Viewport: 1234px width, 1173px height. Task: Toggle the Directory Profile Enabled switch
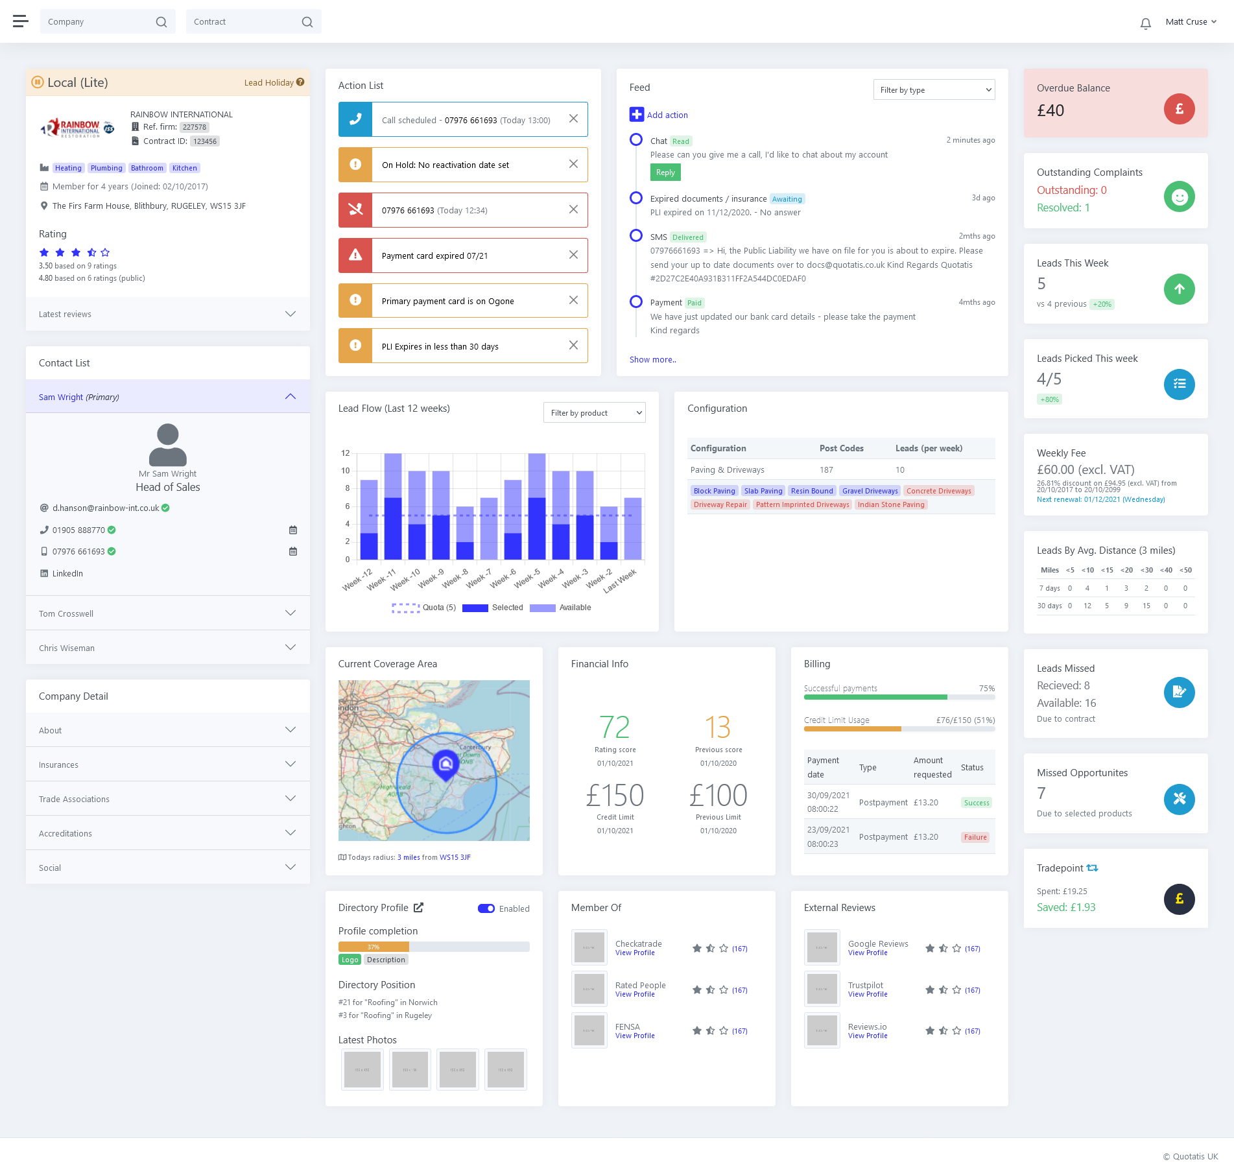coord(486,908)
